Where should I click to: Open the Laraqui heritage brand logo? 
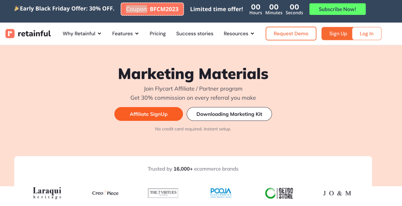(x=47, y=193)
